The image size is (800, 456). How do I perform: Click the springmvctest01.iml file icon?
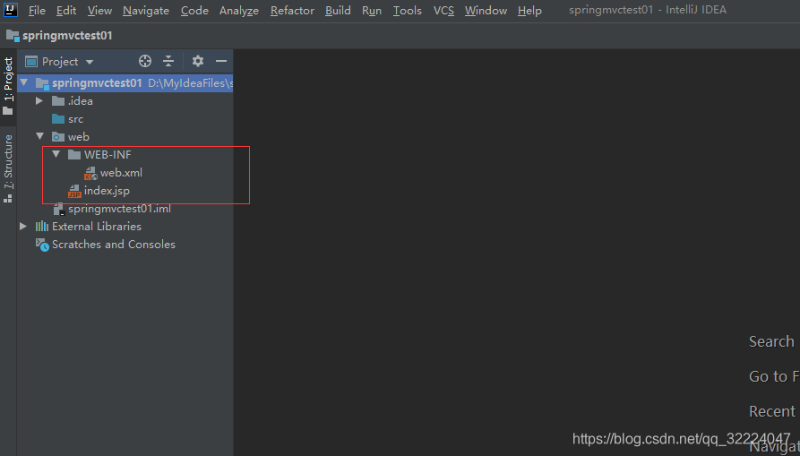pos(58,209)
